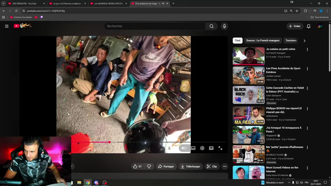Open the YouTube notifications bell
The width and height of the screenshot is (331, 186).
pos(309,26)
